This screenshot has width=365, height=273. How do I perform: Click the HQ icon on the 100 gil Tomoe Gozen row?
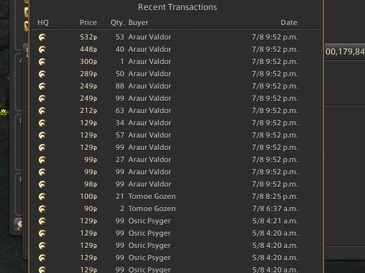point(42,197)
